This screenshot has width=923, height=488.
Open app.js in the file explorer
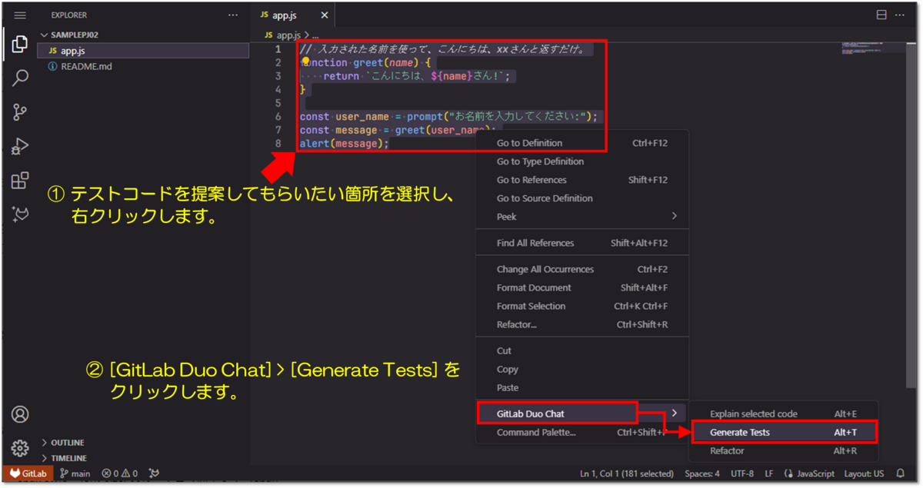(x=143, y=51)
